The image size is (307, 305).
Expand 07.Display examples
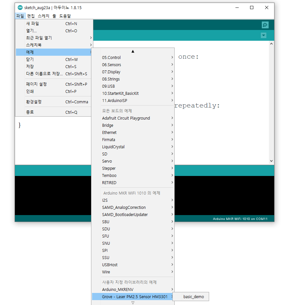coord(133,72)
